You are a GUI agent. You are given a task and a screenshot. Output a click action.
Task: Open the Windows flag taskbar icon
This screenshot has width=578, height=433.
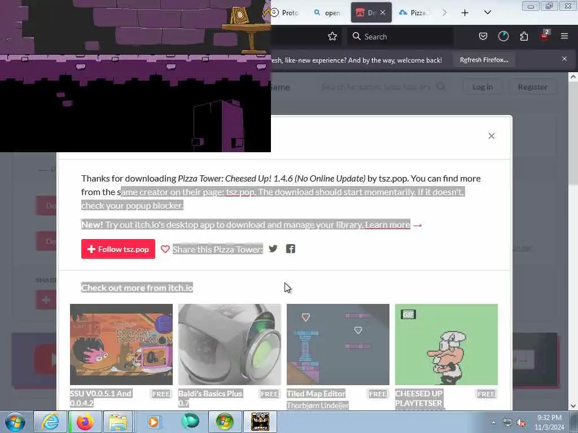(x=225, y=422)
